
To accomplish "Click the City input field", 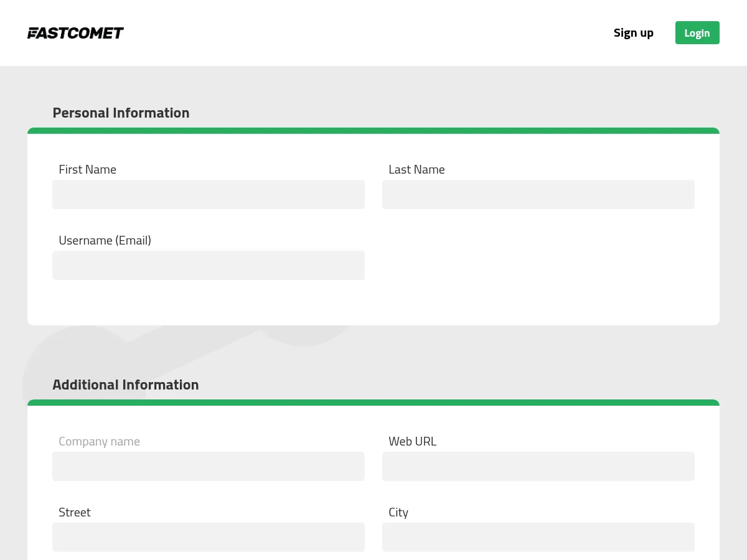I will tap(538, 537).
